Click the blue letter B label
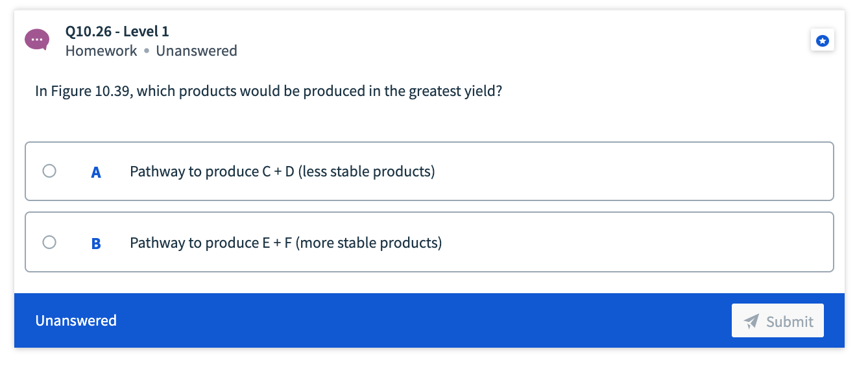The height and width of the screenshot is (384, 868). click(96, 244)
